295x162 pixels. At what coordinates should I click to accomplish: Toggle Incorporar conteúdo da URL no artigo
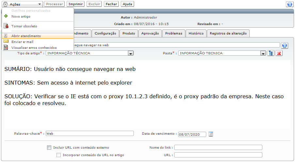coord(59,155)
